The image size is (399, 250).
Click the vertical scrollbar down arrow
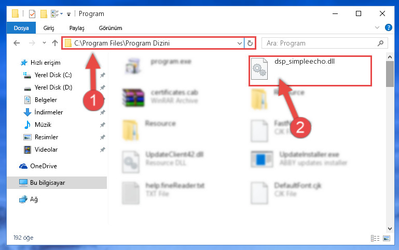tap(390, 229)
